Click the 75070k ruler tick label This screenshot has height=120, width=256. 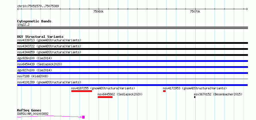195,11
